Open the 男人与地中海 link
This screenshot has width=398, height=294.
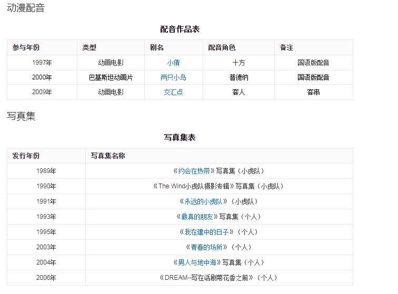[x=197, y=262]
